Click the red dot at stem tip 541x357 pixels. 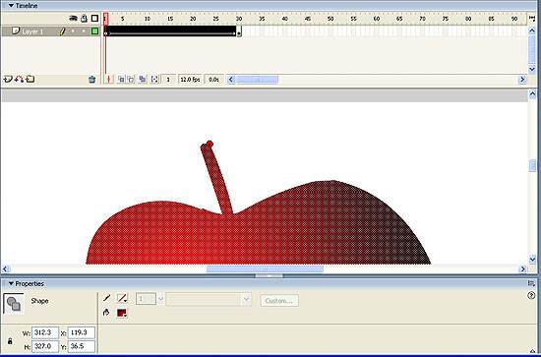click(210, 144)
